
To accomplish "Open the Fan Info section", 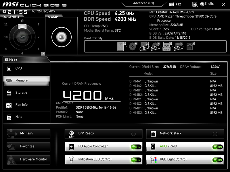I will coord(26,105).
